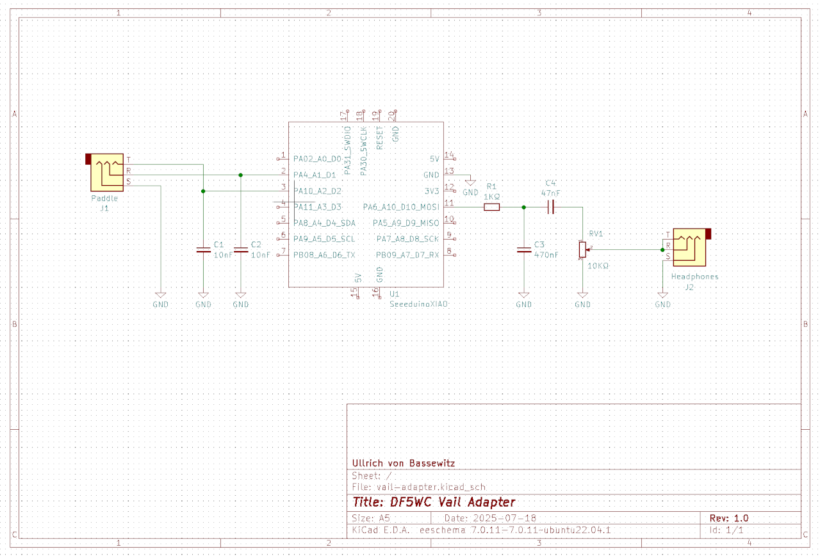Screen dimensions: 820x556
Task: Click the C2 capacitor symbol
Action: pos(241,250)
